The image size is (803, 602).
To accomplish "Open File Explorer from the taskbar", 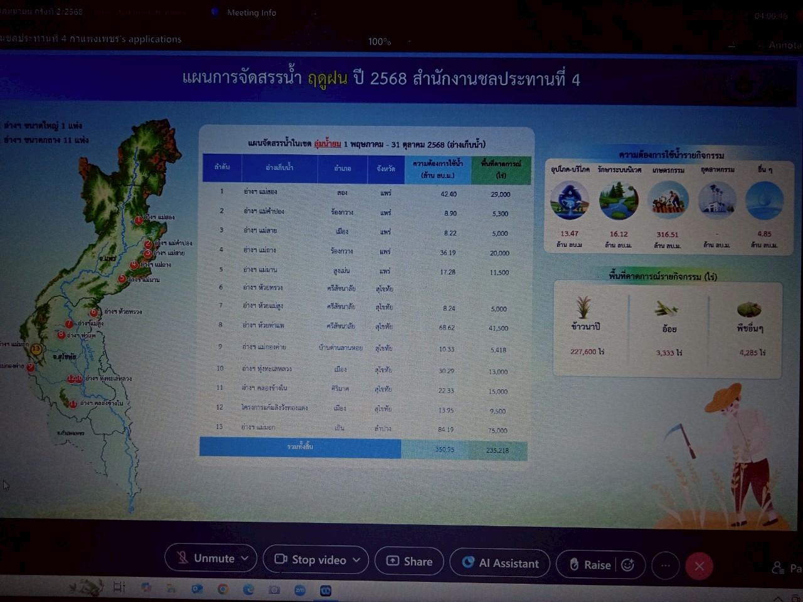I will (172, 589).
